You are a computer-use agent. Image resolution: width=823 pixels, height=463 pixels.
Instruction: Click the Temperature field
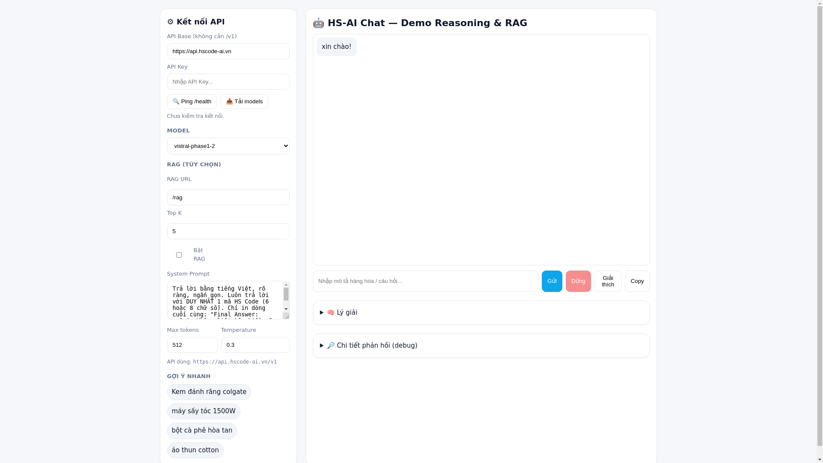tap(255, 345)
